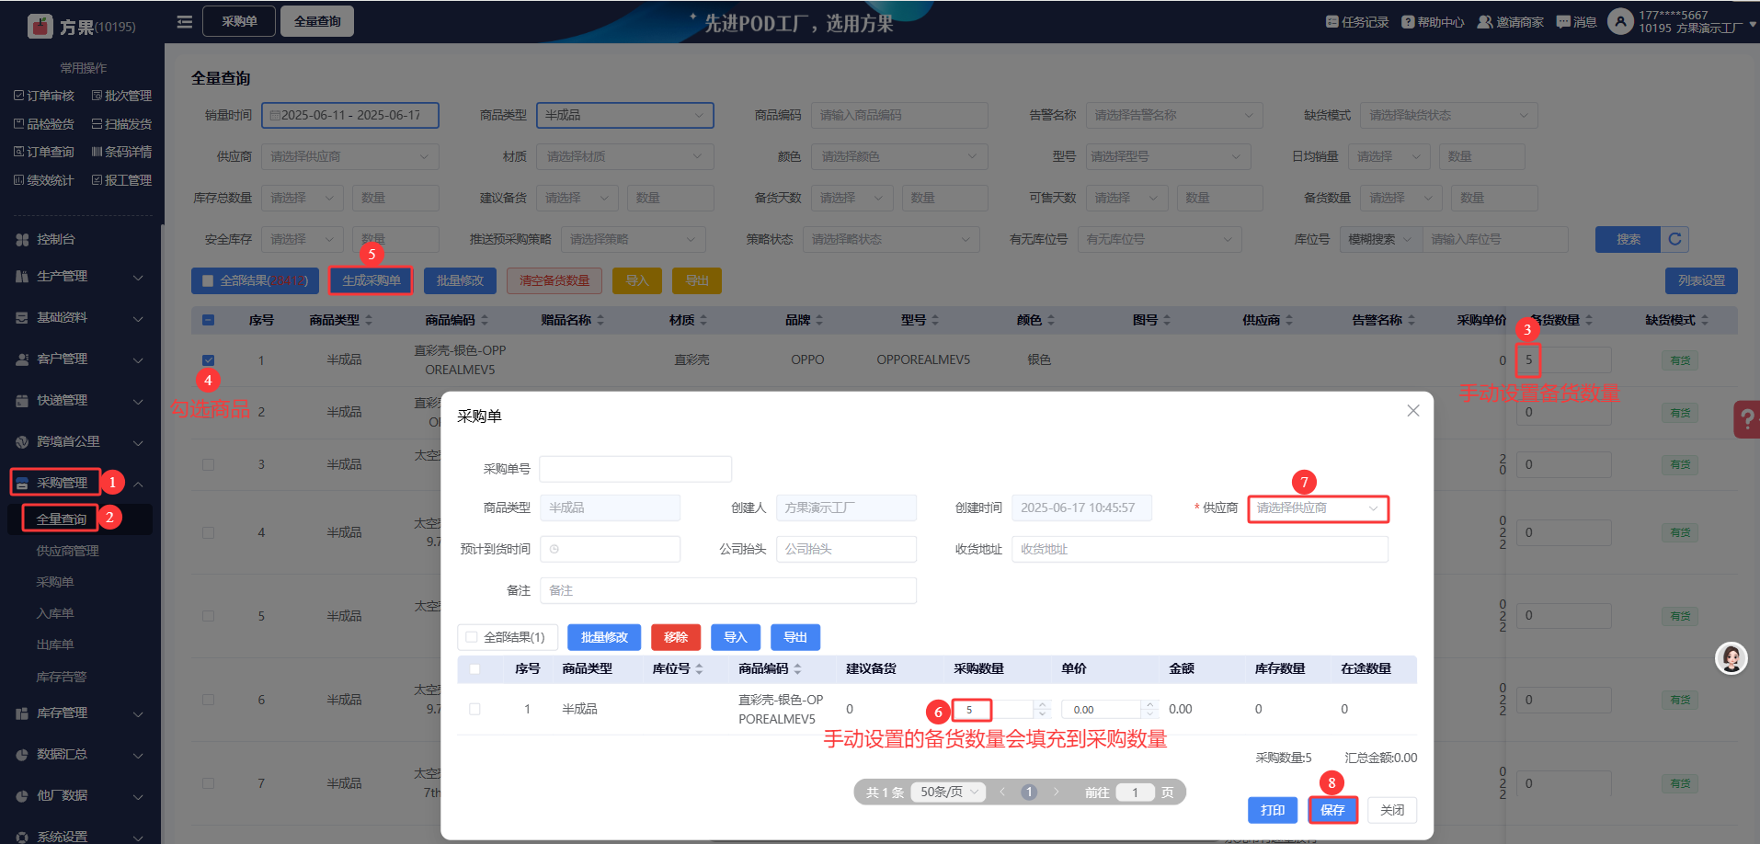Expand 基础资料 in the sidebar

coord(80,317)
